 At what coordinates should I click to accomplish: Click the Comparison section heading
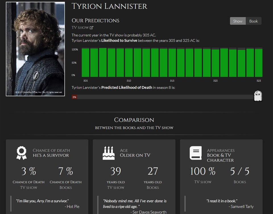pos(134,120)
